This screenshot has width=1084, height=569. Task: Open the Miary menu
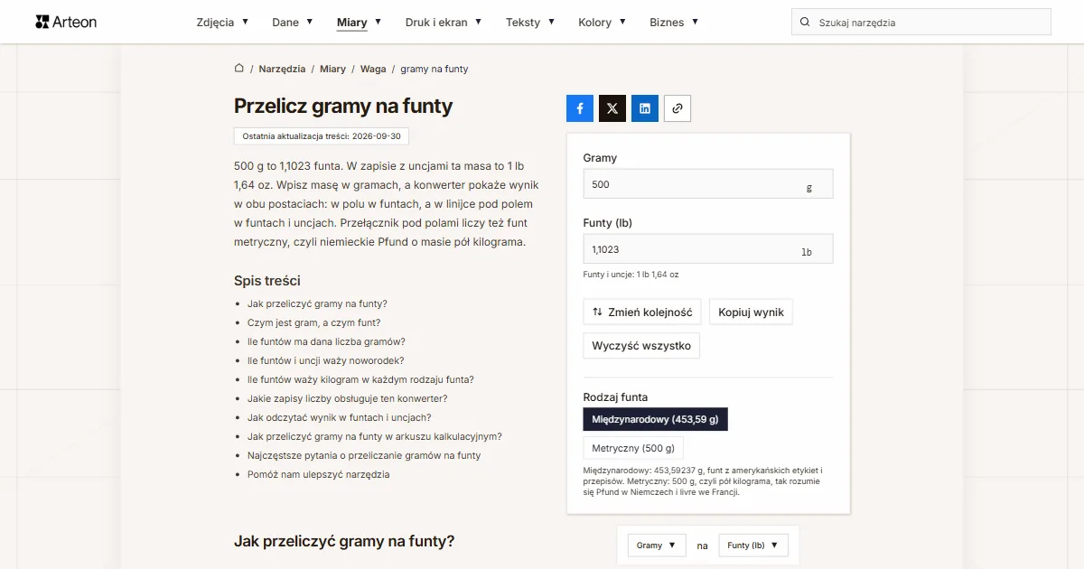(359, 23)
